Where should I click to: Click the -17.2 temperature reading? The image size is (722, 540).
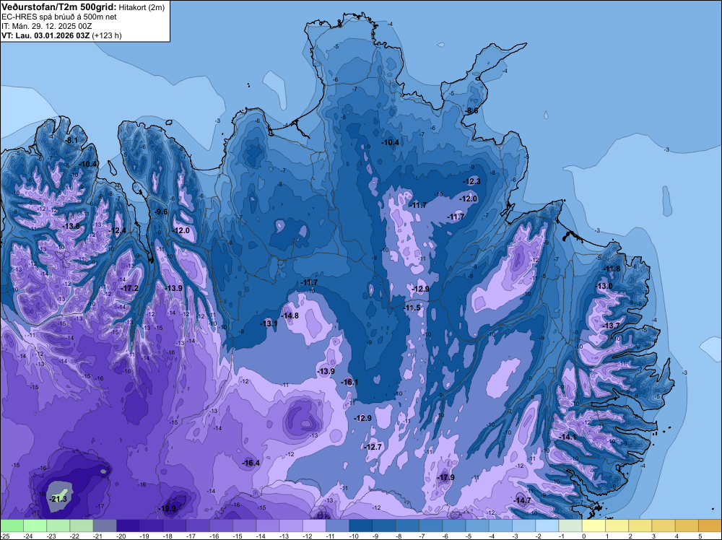tap(129, 288)
